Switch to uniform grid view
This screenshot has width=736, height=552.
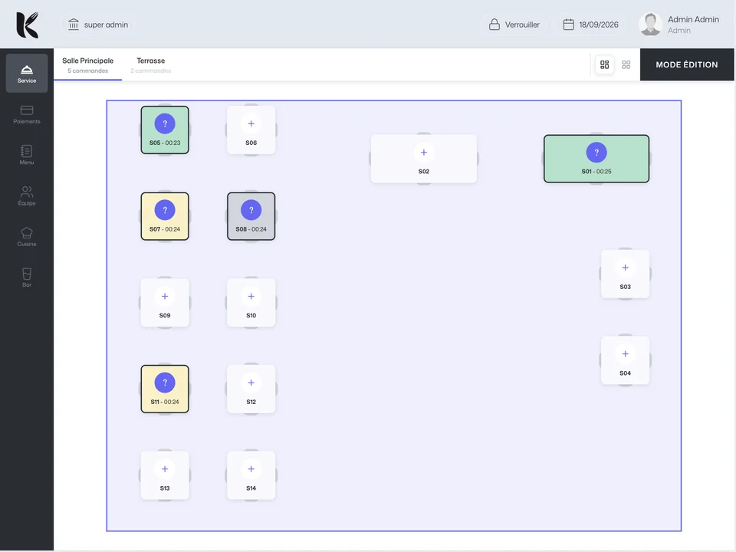(x=626, y=64)
